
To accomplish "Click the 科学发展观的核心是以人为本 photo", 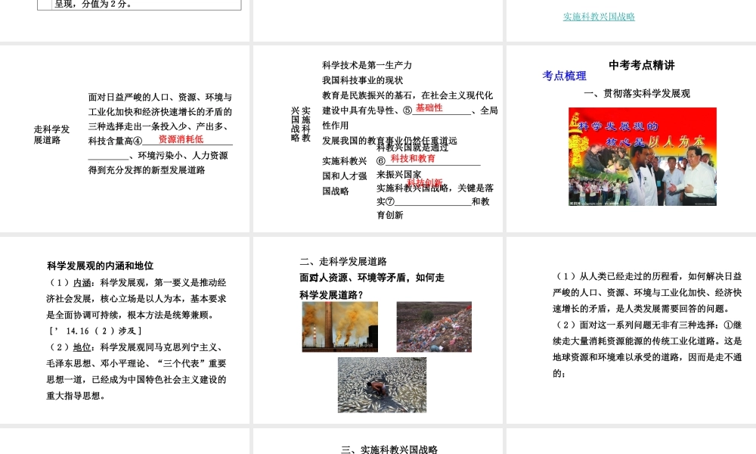I will (x=642, y=157).
